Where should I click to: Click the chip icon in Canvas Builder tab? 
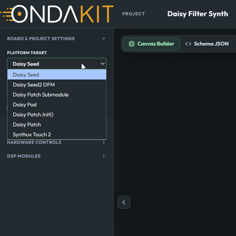click(x=131, y=44)
